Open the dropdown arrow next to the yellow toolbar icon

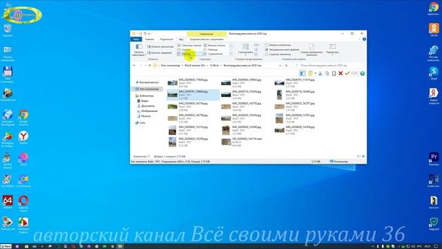315,73
